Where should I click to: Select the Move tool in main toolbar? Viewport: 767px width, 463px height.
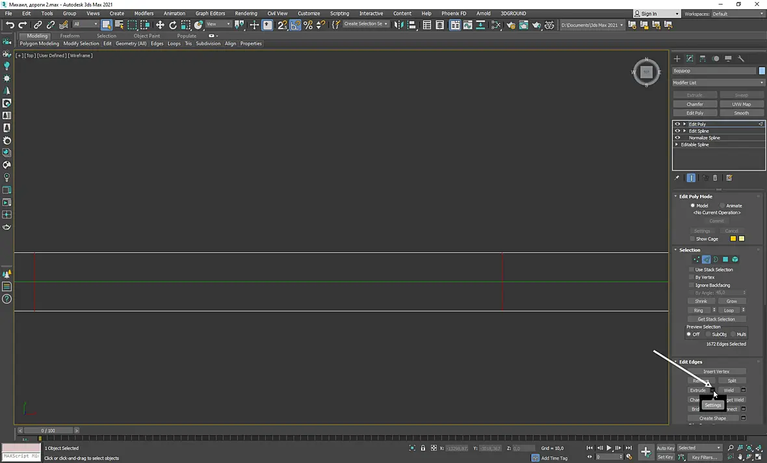160,25
